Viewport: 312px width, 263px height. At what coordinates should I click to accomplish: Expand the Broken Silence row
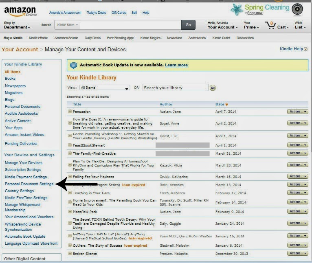tap(70, 254)
